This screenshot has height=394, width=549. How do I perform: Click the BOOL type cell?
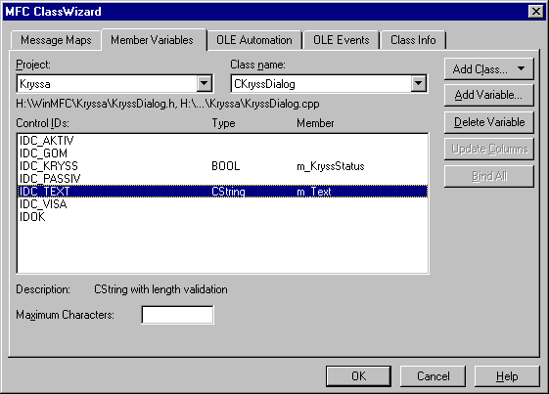(226, 166)
